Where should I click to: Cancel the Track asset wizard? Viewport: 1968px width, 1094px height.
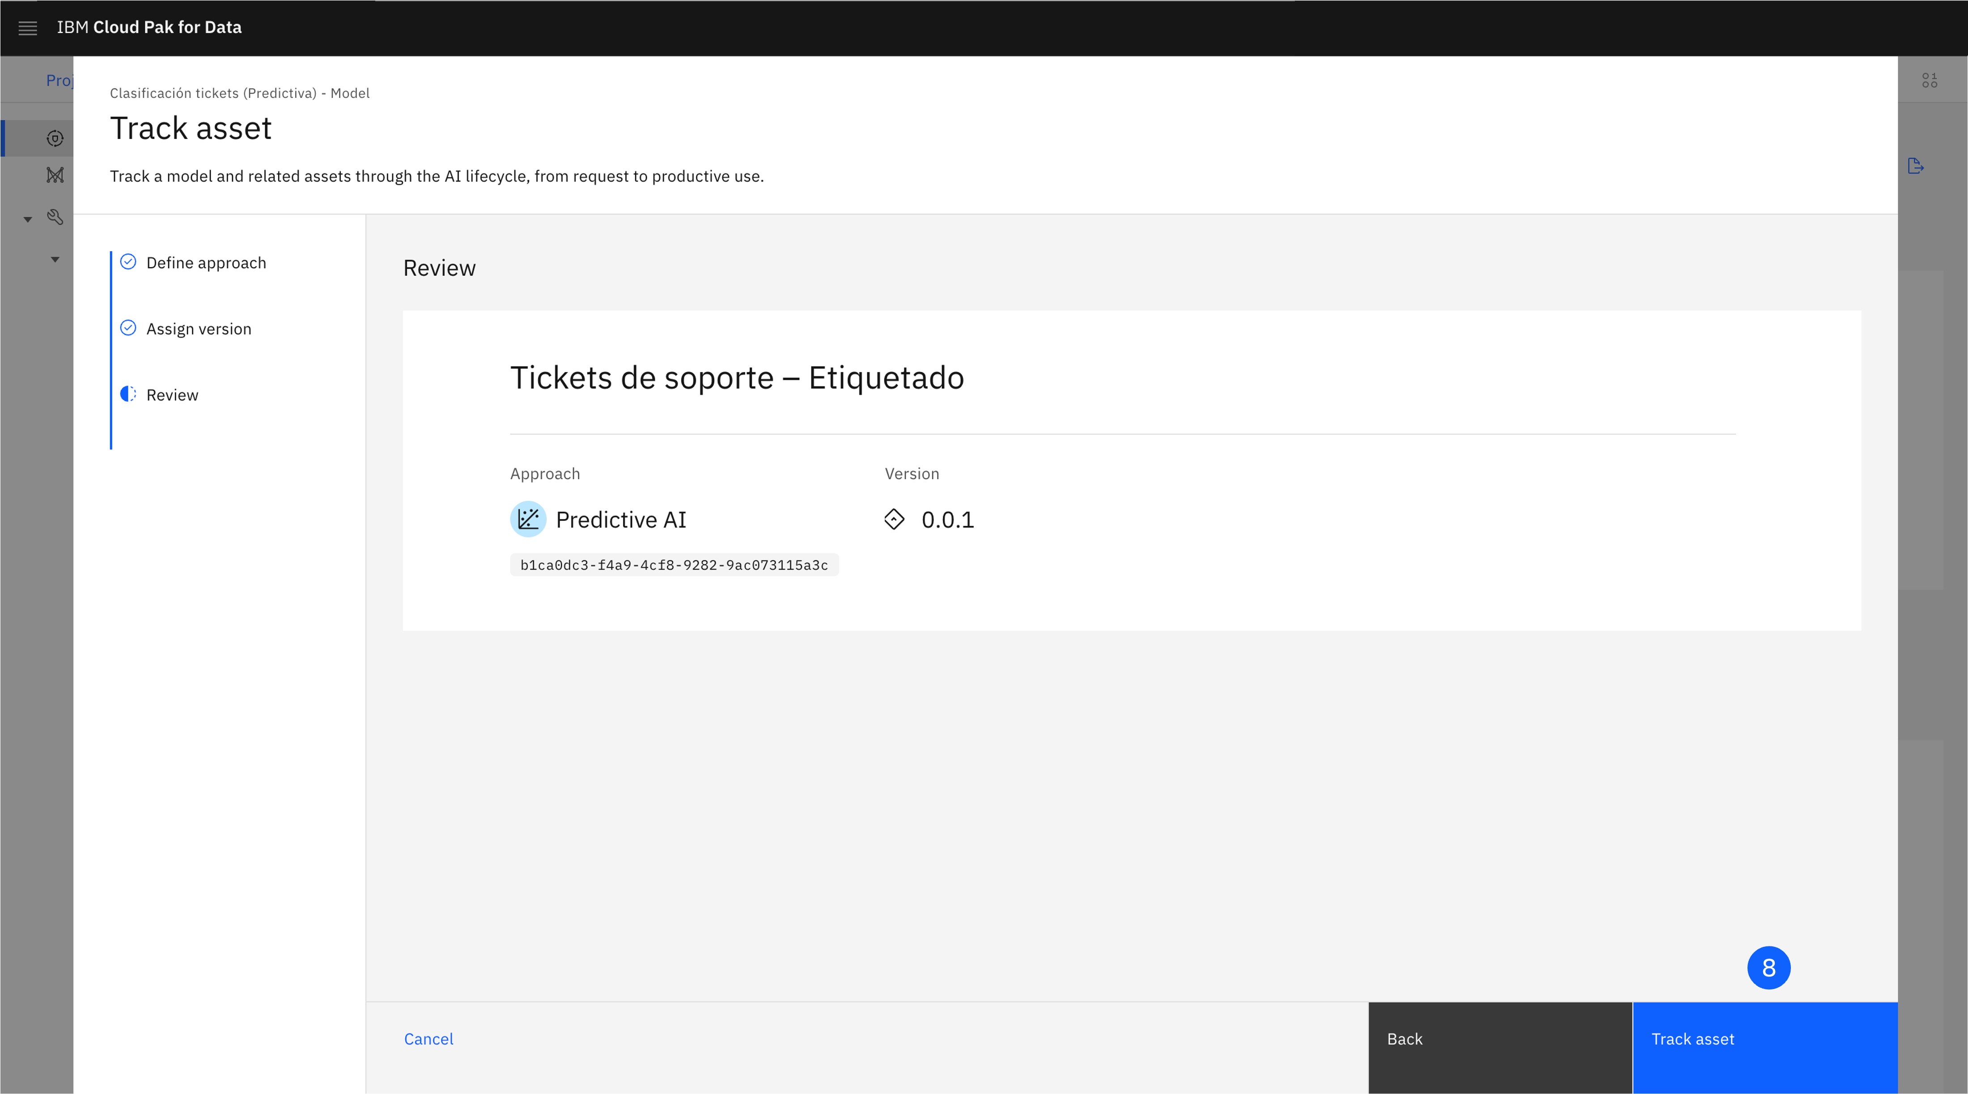point(428,1039)
